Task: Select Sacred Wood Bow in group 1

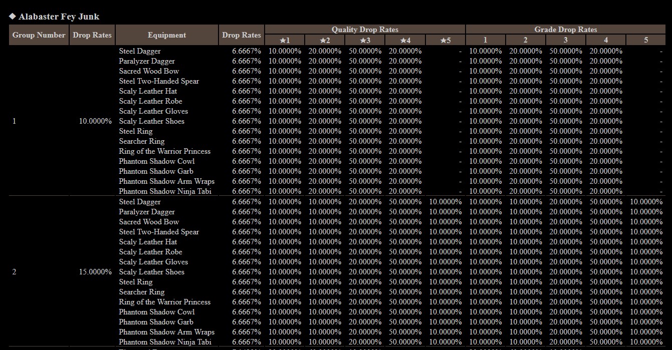Action: pos(149,71)
